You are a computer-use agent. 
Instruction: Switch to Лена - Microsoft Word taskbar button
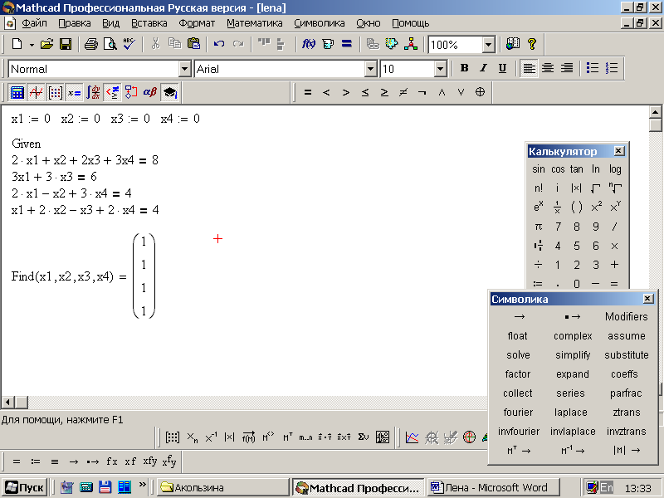pyautogui.click(x=493, y=487)
